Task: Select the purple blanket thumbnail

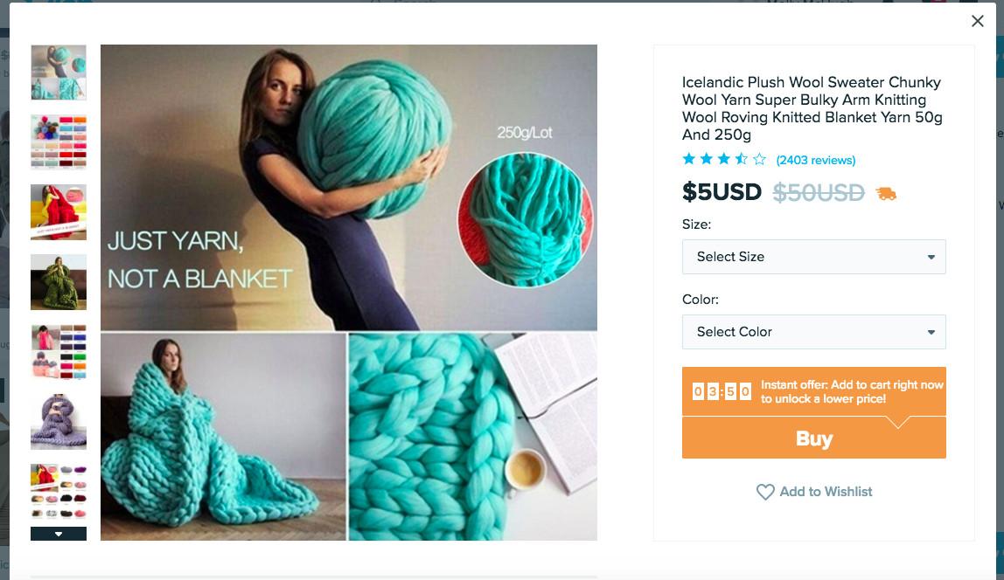Action: click(x=59, y=421)
